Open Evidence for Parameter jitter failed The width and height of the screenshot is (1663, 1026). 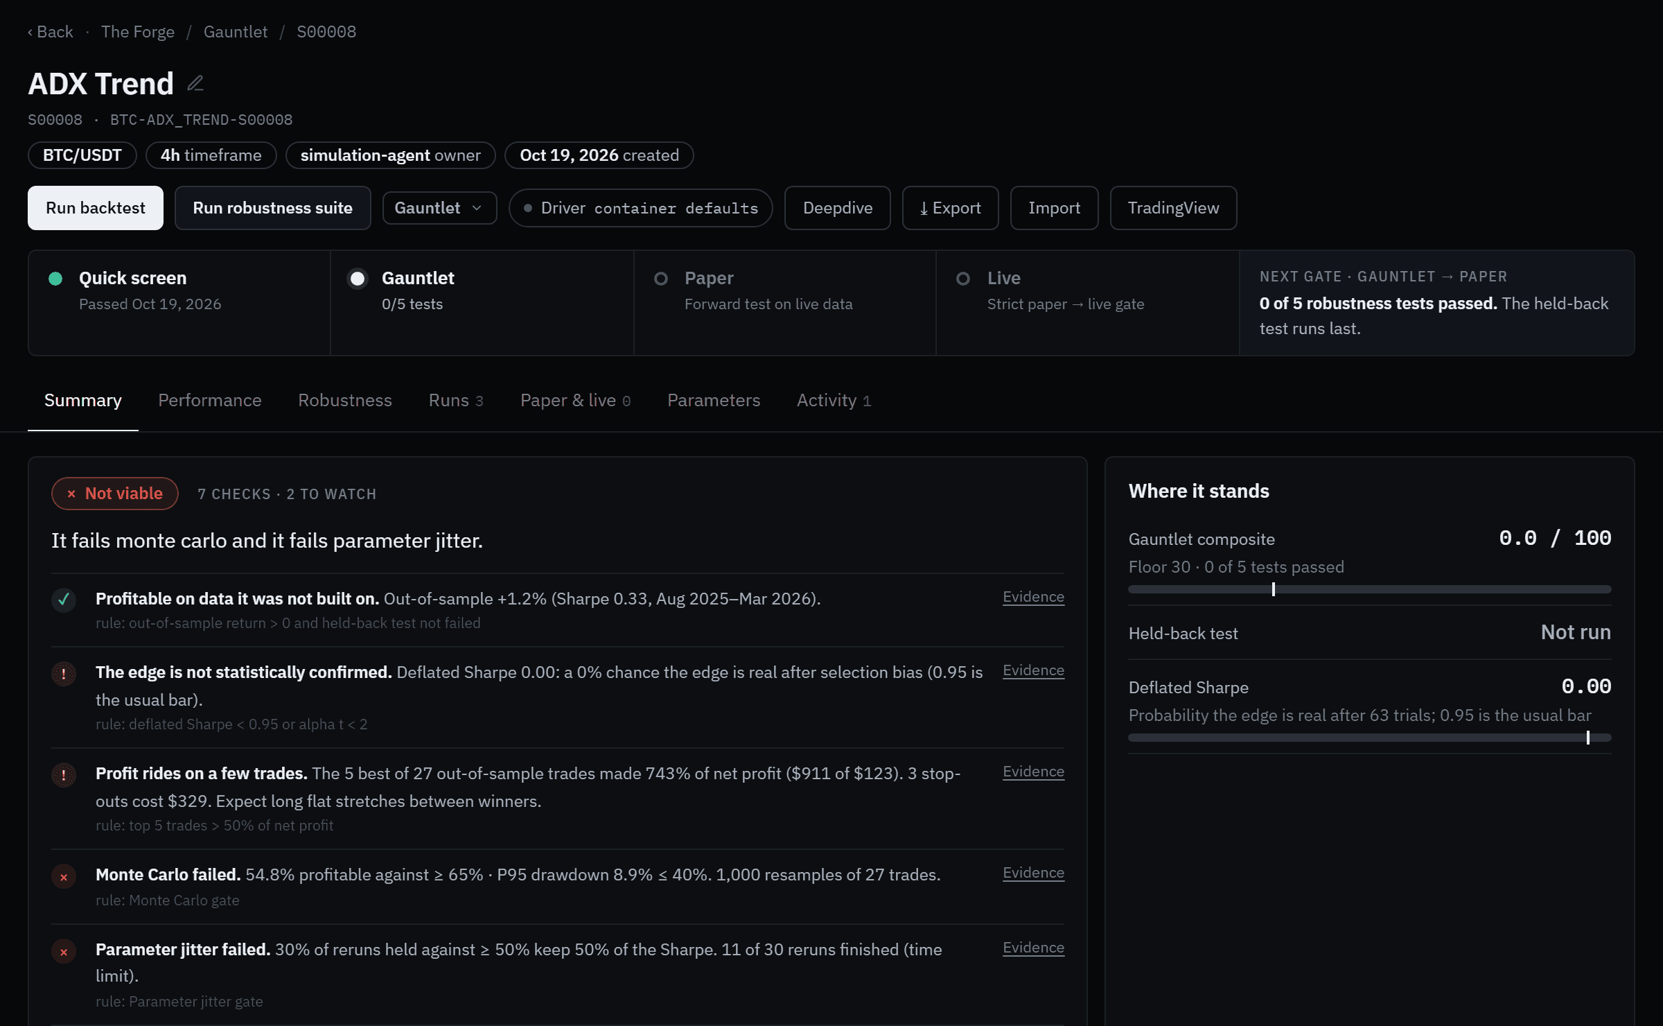click(x=1033, y=948)
